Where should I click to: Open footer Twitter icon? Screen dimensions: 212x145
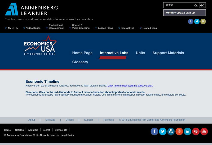162,131
